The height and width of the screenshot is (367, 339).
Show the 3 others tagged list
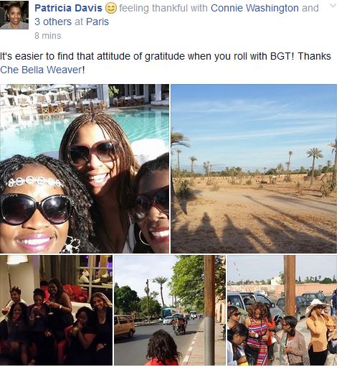click(x=53, y=22)
